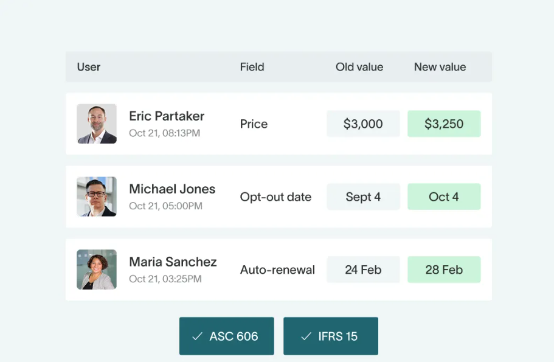
Task: Open Maria Sanchez's profile photo
Action: point(96,269)
